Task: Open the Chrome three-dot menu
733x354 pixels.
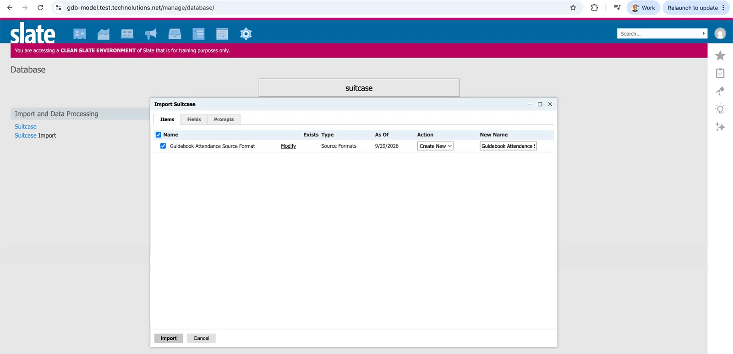Action: tap(723, 8)
